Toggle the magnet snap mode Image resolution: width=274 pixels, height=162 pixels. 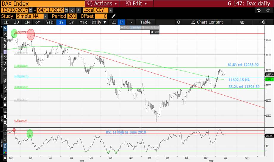[x=5, y=146]
